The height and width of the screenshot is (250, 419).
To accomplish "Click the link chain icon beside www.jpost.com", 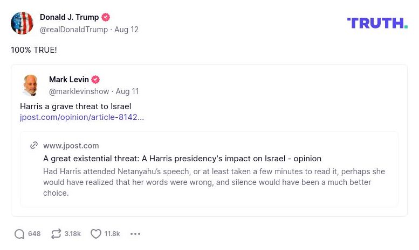I will tap(34, 146).
